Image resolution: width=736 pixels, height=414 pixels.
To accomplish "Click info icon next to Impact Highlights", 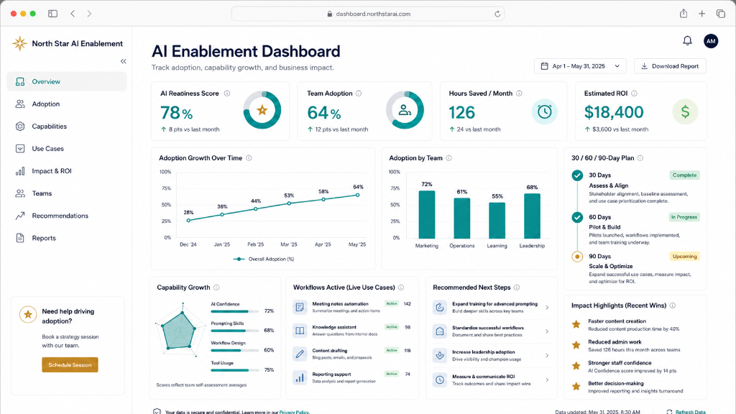I will (x=673, y=305).
